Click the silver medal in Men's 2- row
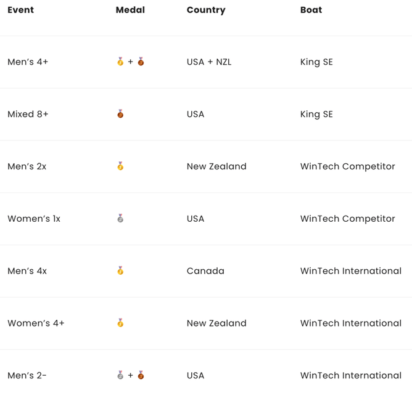 (x=120, y=375)
